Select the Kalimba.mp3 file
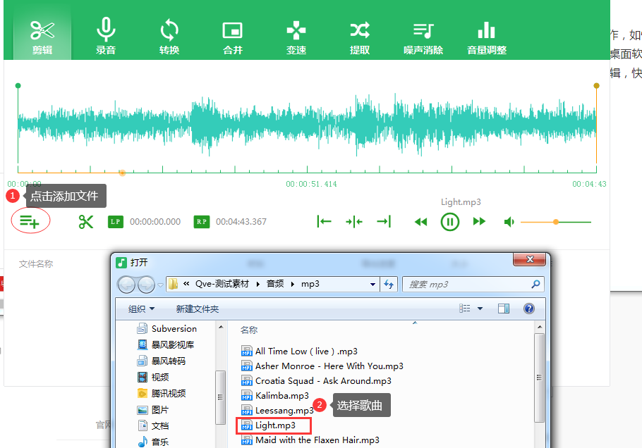Viewport: 642px width, 448px height. tap(275, 396)
